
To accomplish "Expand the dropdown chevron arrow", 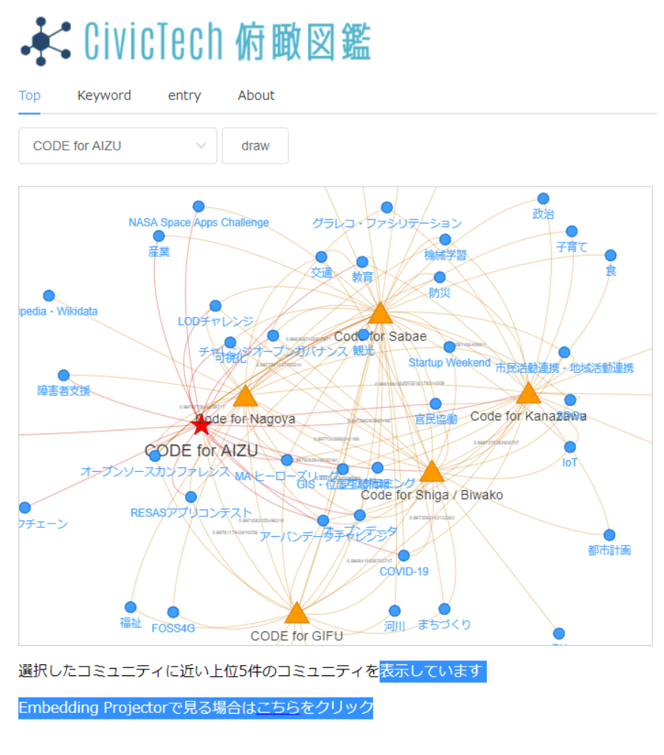I will pyautogui.click(x=201, y=146).
